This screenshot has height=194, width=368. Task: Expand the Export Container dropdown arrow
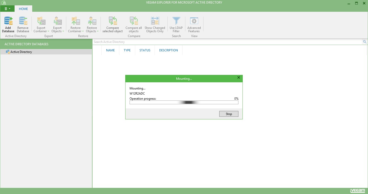(x=48, y=31)
